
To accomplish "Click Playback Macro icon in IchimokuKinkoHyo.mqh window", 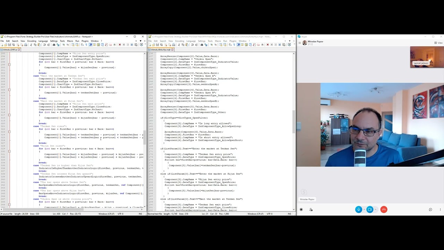I will tap(275, 45).
